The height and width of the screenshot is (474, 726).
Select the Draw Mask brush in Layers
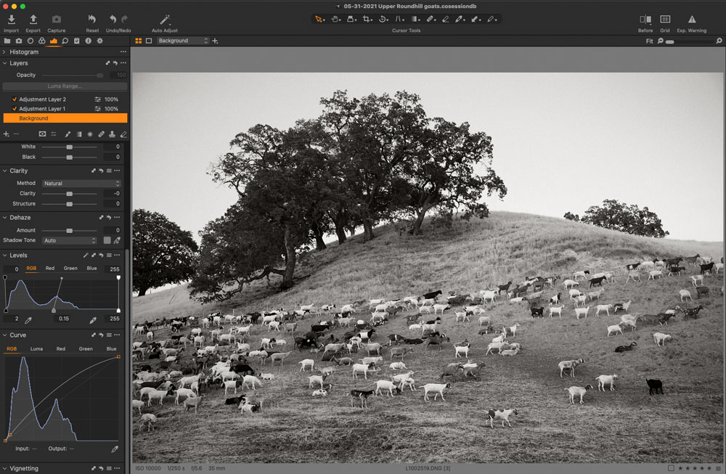click(68, 134)
